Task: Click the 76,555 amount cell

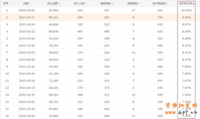Action: coord(53,46)
